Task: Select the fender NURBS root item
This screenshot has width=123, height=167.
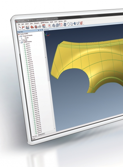Action: tap(24, 34)
